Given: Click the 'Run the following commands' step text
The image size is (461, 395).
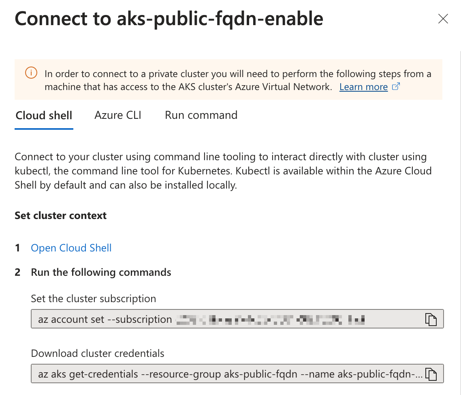Looking at the screenshot, I should pyautogui.click(x=101, y=272).
